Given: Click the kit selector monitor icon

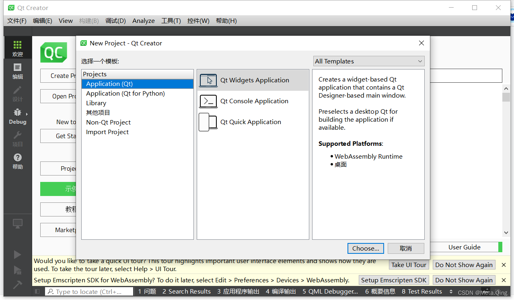Looking at the screenshot, I should (18, 224).
